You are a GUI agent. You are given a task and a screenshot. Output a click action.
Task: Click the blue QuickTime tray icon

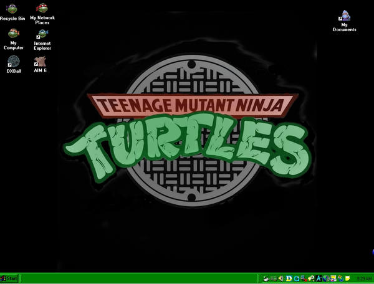point(297,278)
